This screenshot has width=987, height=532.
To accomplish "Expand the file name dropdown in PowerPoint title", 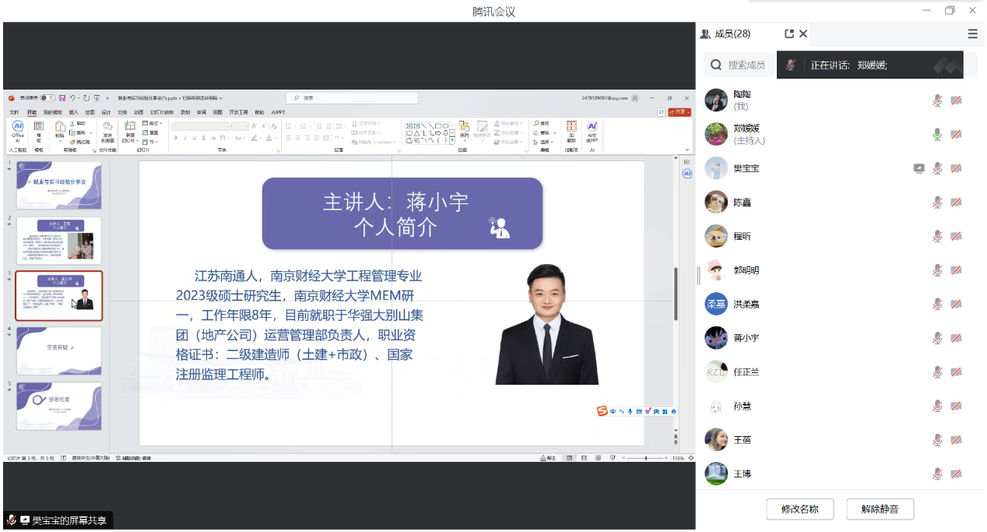I will (x=221, y=98).
